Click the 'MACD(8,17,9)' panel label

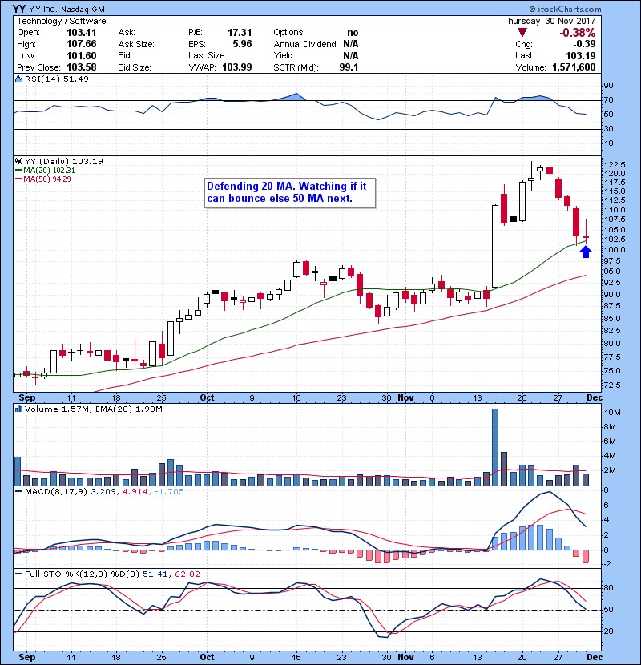(x=56, y=492)
